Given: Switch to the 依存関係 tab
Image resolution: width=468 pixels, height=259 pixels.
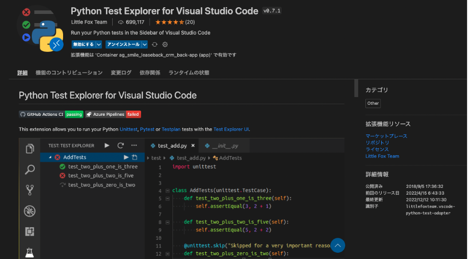Looking at the screenshot, I should click(x=150, y=73).
